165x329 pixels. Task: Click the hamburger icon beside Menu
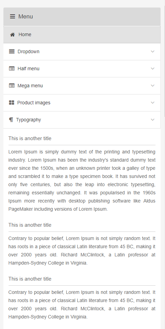pyautogui.click(x=13, y=16)
